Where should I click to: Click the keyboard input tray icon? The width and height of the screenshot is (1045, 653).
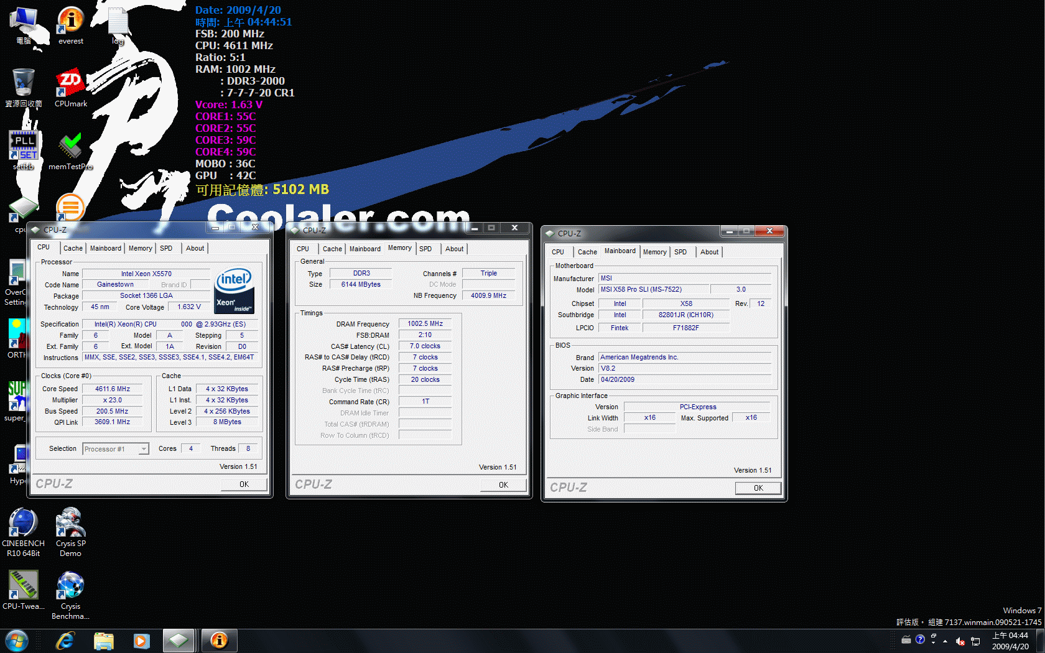coord(906,640)
